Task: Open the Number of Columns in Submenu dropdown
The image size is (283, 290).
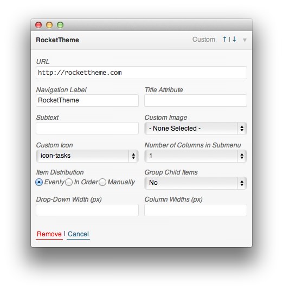Action: pos(196,156)
